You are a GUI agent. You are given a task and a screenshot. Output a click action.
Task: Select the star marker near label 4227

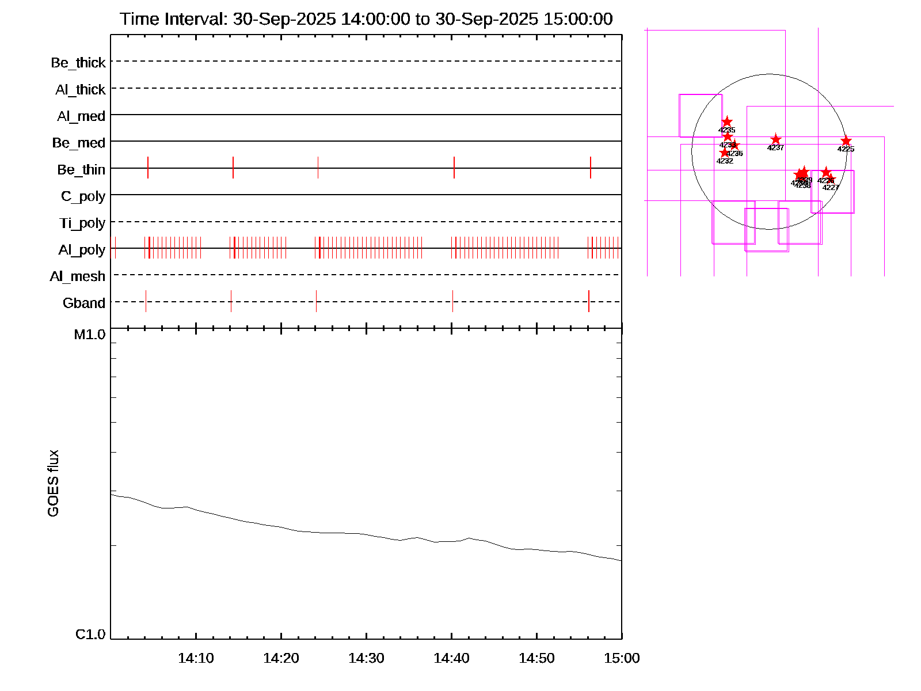coord(831,179)
